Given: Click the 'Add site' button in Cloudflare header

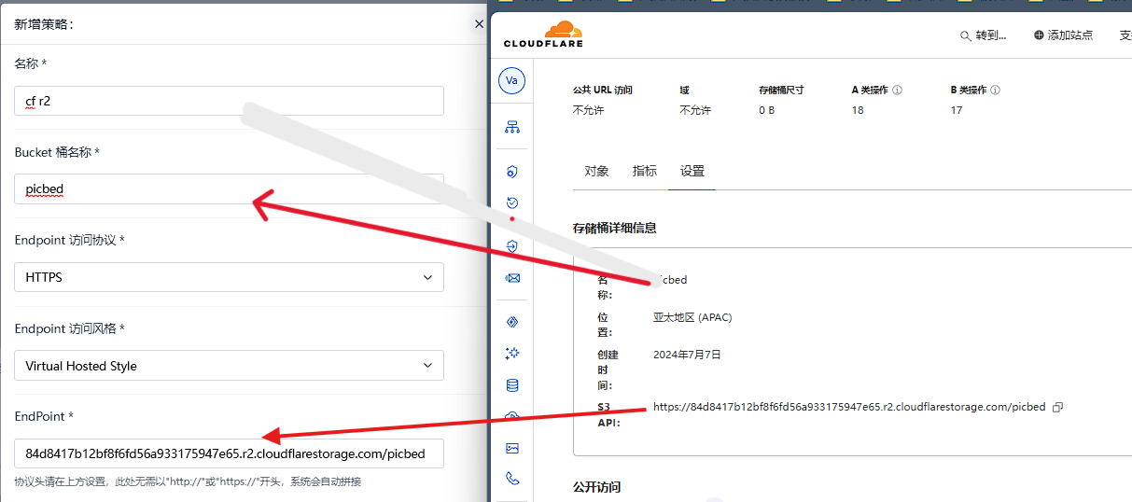Looking at the screenshot, I should (1063, 35).
